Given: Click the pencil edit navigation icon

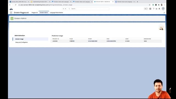Looking at the screenshot, I should 164,13.
